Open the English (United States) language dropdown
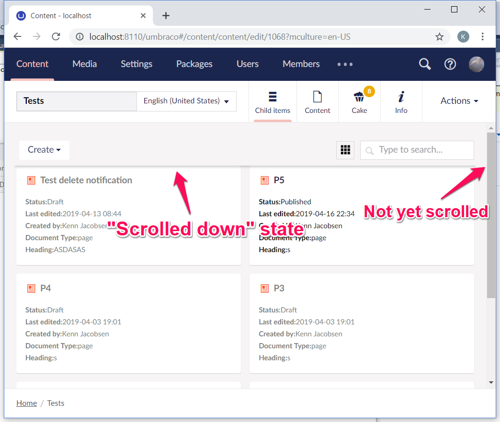500x422 pixels. coord(186,101)
